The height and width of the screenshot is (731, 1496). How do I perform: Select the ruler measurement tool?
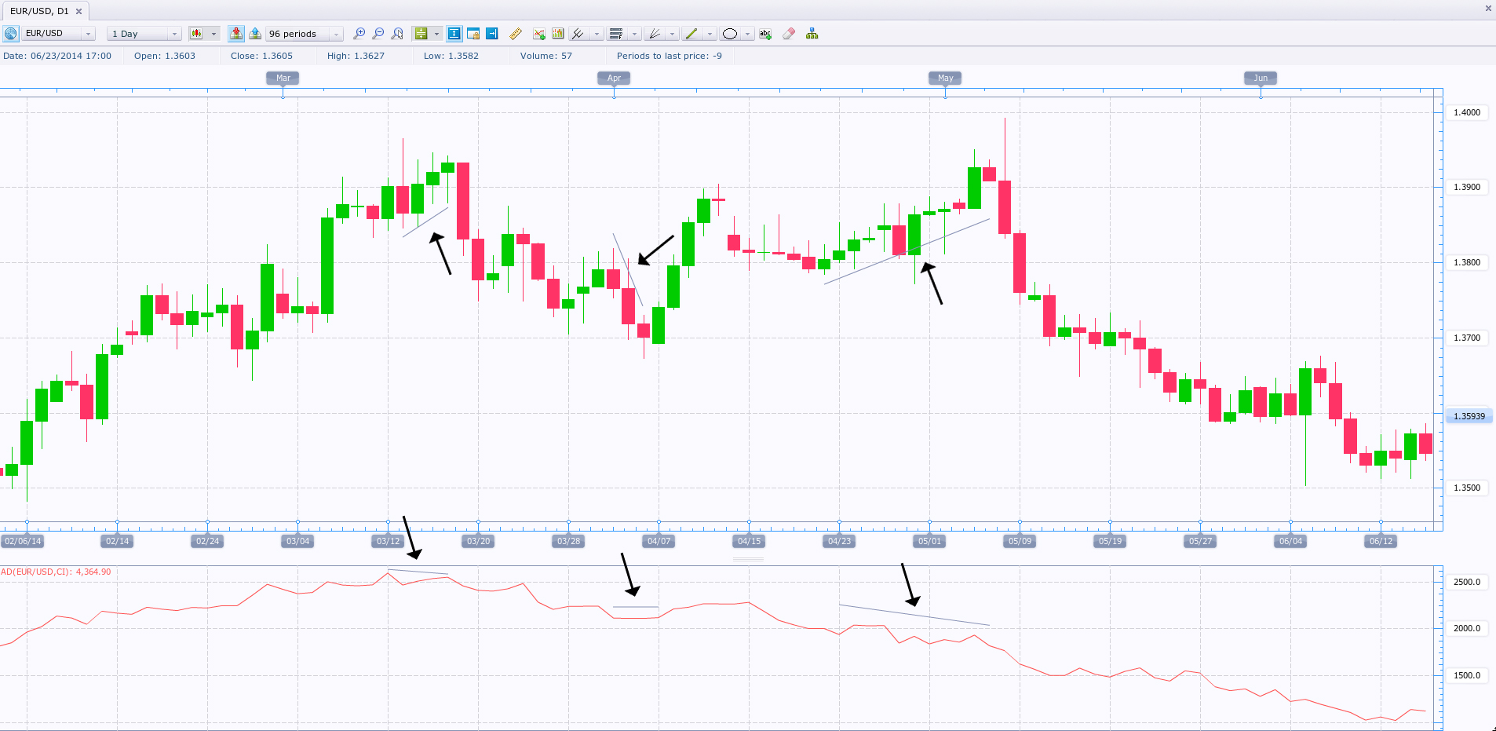click(x=516, y=34)
